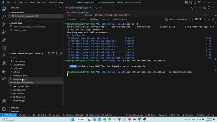The width and height of the screenshot is (217, 122).
Task: Collapse the Open Editors section
Action: 17,13
